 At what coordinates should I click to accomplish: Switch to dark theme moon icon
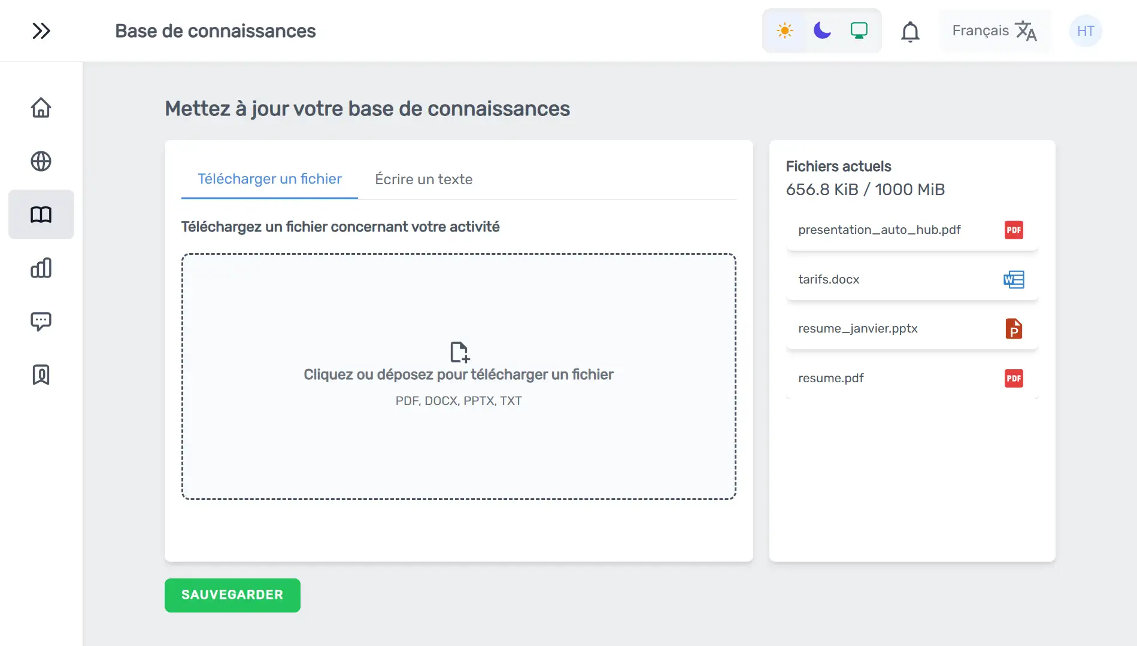pyautogui.click(x=822, y=31)
